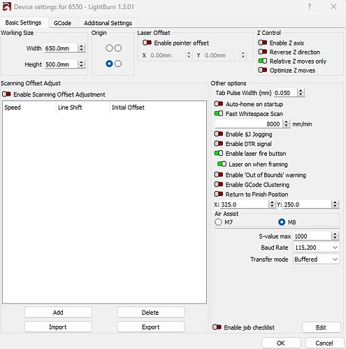Enable 'Out of Bounds' warning toggle
Image resolution: width=346 pixels, height=349 pixels.
click(219, 174)
